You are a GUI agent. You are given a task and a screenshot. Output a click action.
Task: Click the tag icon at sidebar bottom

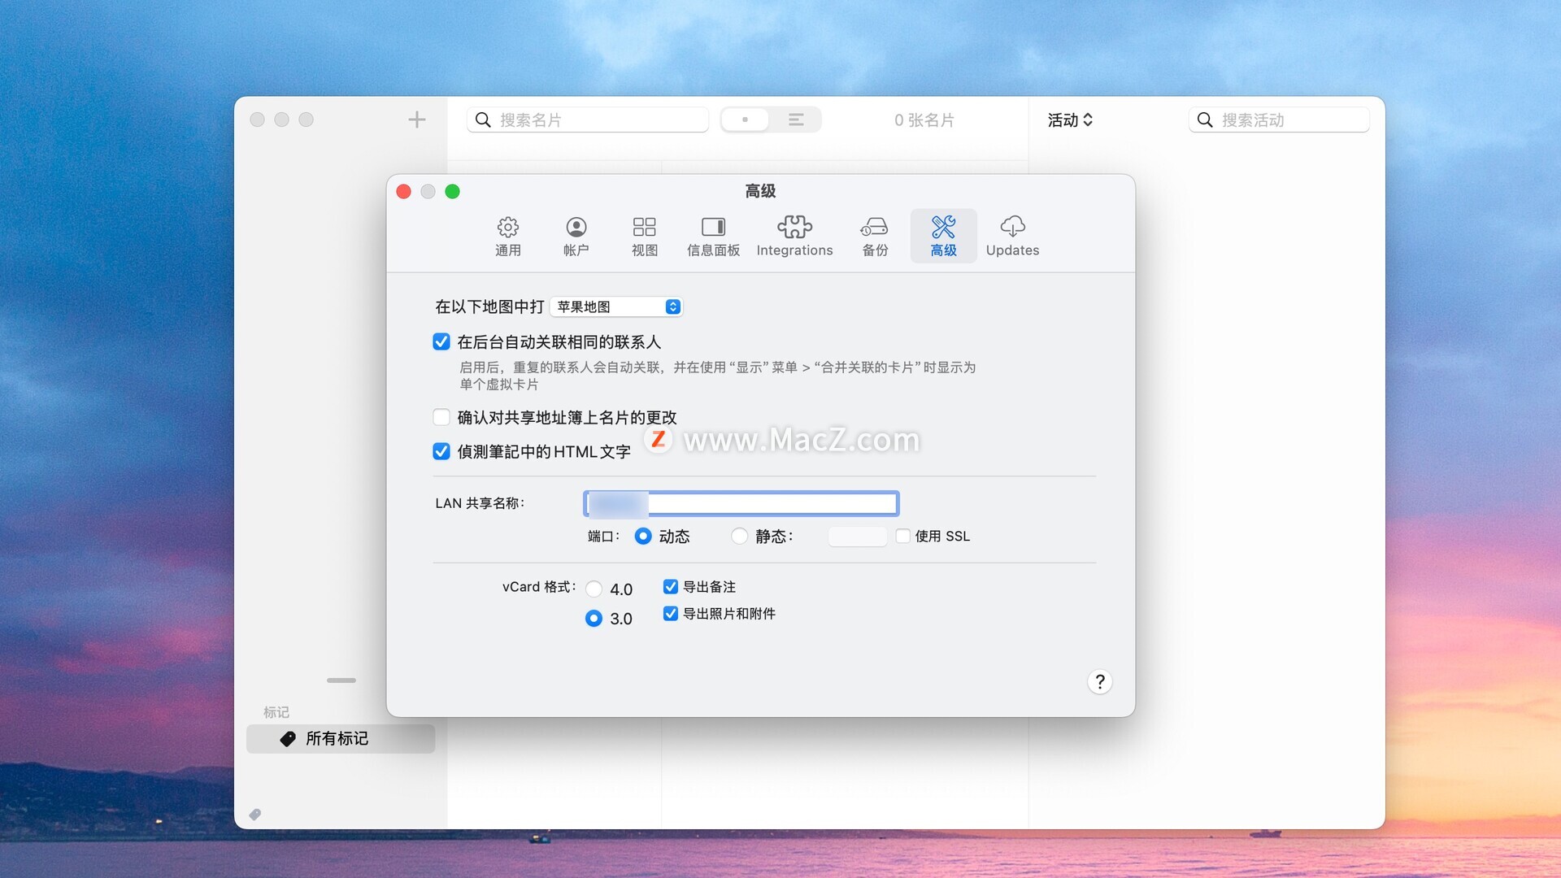pyautogui.click(x=255, y=814)
